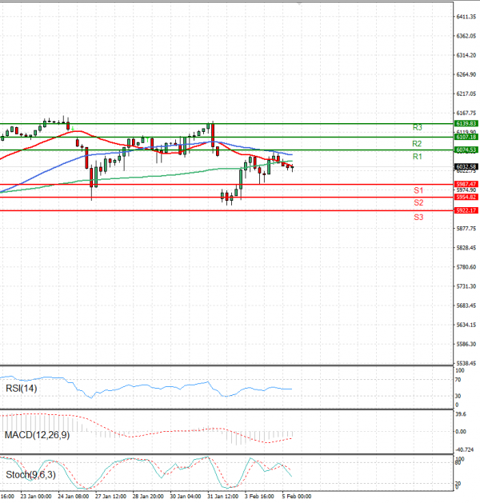Click the 5828.45 price axis value
The height and width of the screenshot is (503, 480).
466,248
